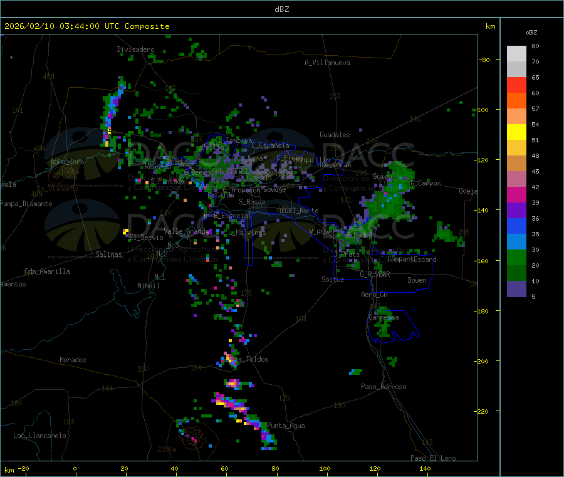
Task: Select the yellow 54 dBZ legend band
Action: 516,132
